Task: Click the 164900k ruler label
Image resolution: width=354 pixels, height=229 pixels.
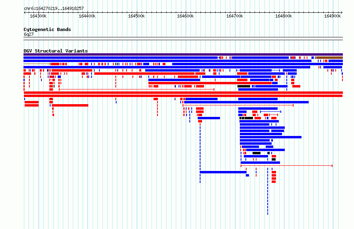Action: (333, 16)
